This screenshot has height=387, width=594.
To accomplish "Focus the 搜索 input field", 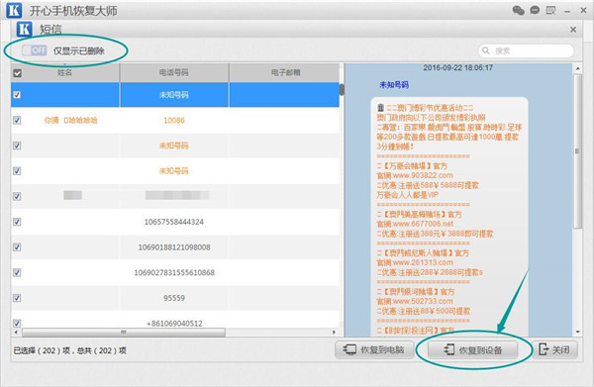I will click(x=527, y=50).
